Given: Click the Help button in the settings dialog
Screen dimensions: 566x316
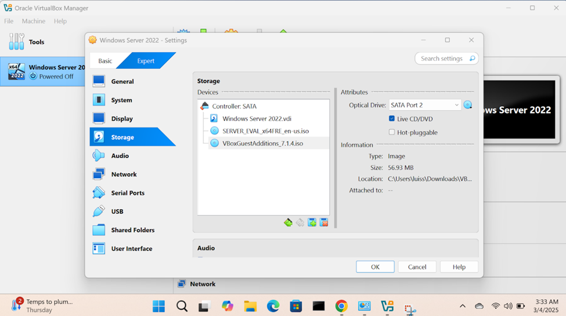Looking at the screenshot, I should [x=459, y=267].
